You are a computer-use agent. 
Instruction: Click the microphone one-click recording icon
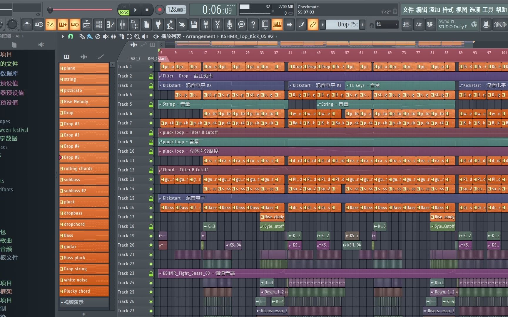(x=230, y=25)
